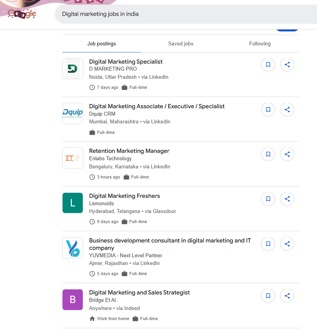Select YUVMEDIA - Next Level Partner text
The image size is (317, 329).
[x=125, y=256]
